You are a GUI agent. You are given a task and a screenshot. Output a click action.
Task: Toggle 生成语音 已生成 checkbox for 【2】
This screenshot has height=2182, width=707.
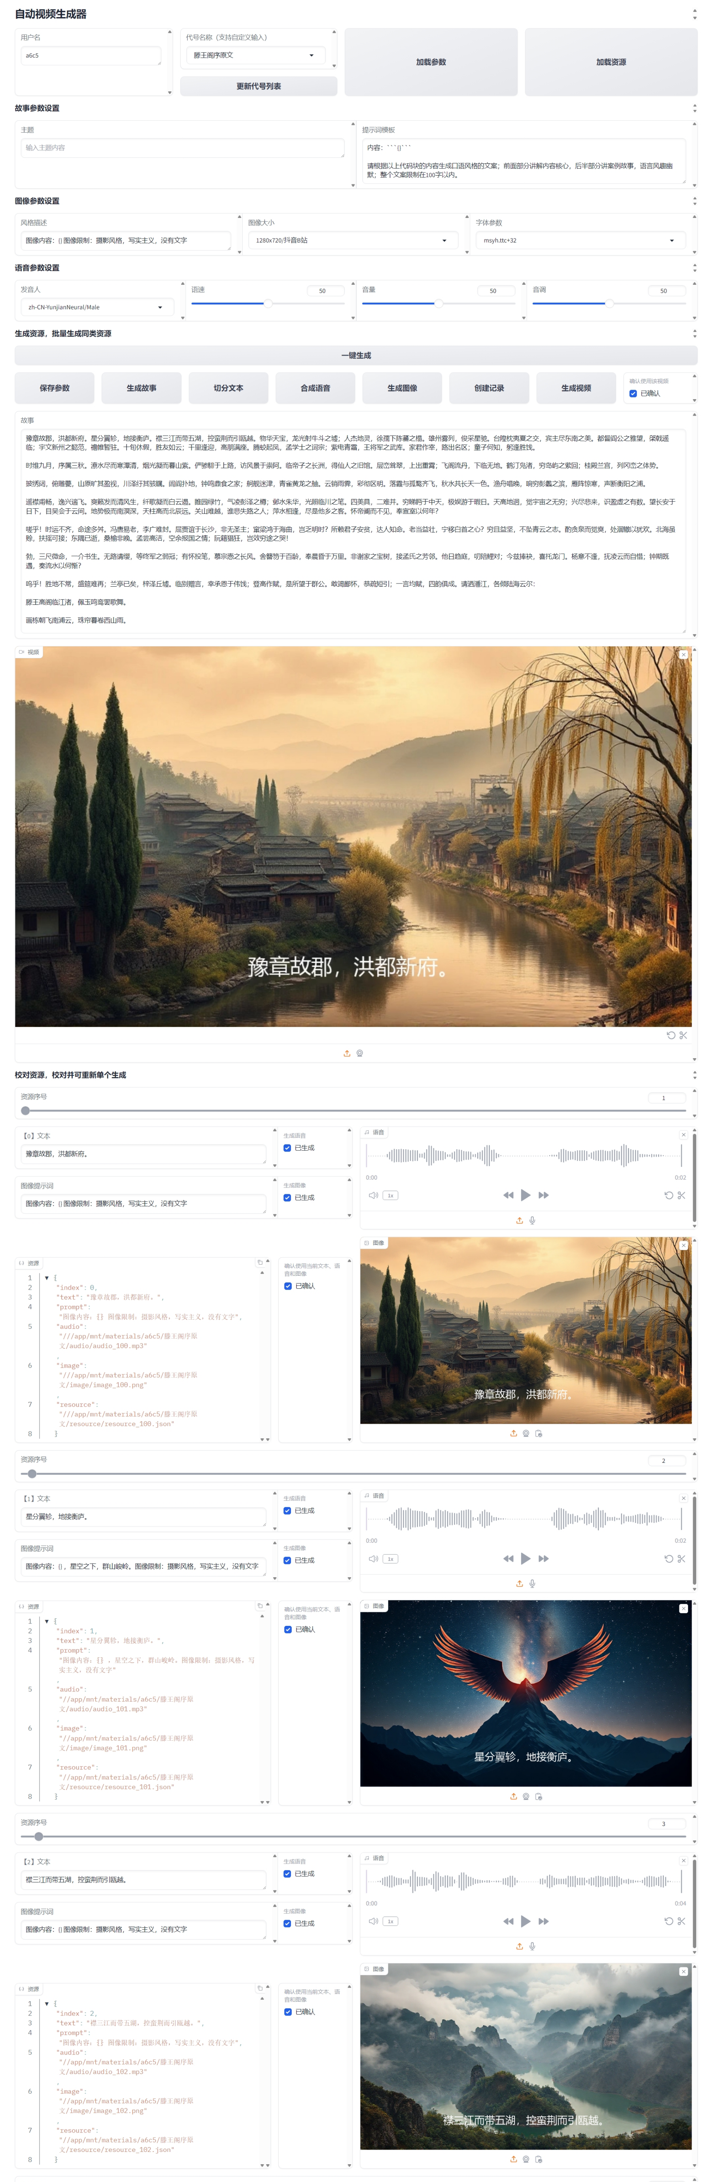tap(287, 1874)
